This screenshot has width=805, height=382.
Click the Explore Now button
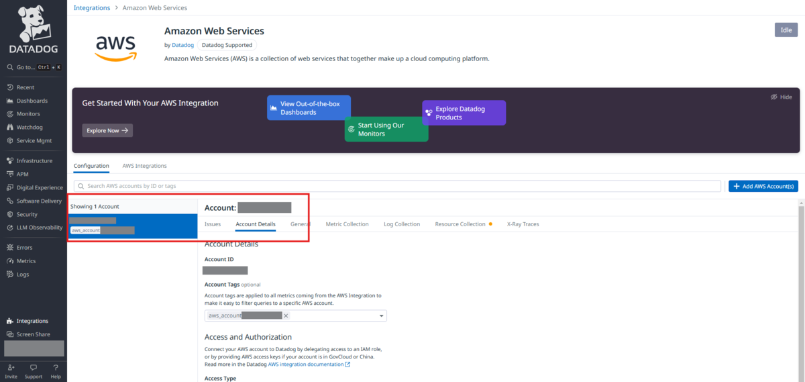[x=107, y=130]
